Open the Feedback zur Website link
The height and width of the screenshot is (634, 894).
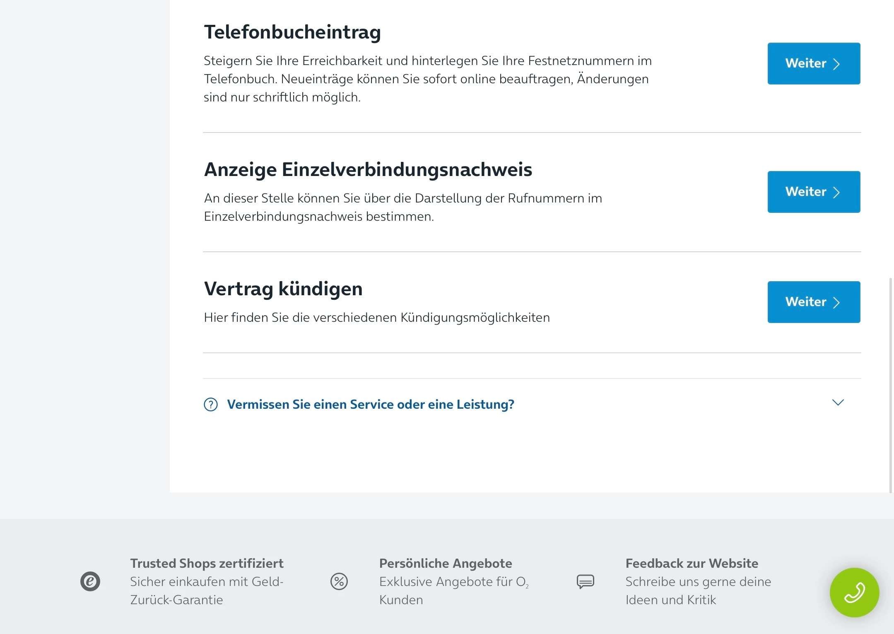[x=692, y=563]
